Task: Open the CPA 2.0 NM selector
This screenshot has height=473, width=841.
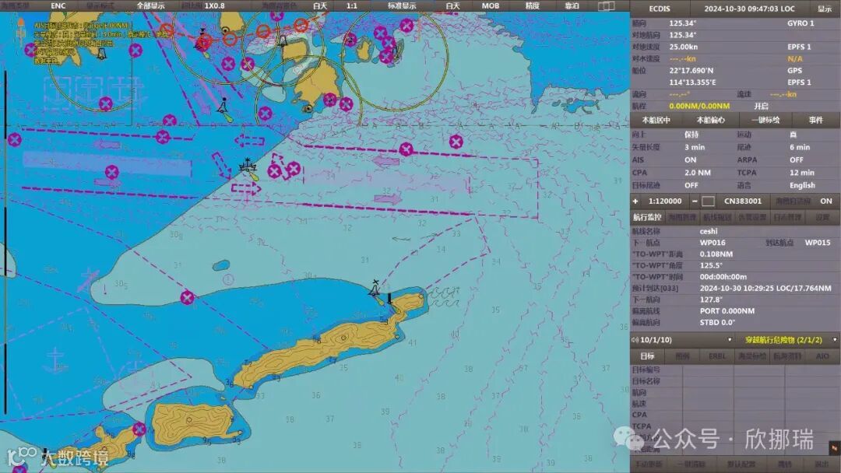Action: (x=697, y=173)
